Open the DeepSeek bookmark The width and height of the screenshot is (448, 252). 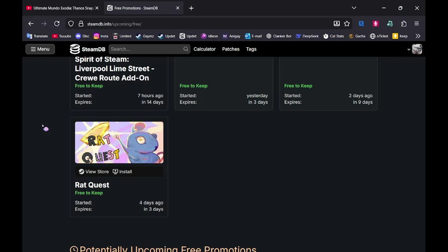pos(307,36)
